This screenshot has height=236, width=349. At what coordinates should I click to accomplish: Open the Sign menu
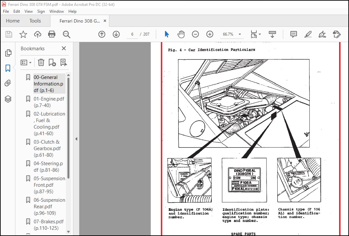pos(41,11)
